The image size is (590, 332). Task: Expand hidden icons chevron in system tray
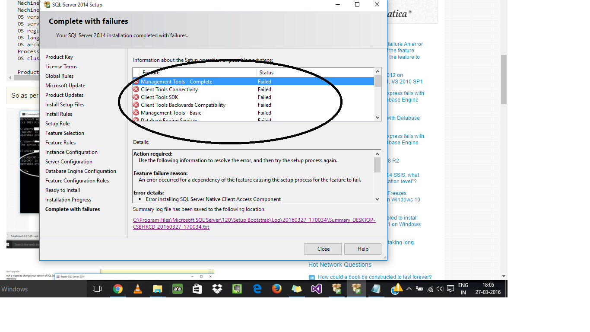point(409,289)
